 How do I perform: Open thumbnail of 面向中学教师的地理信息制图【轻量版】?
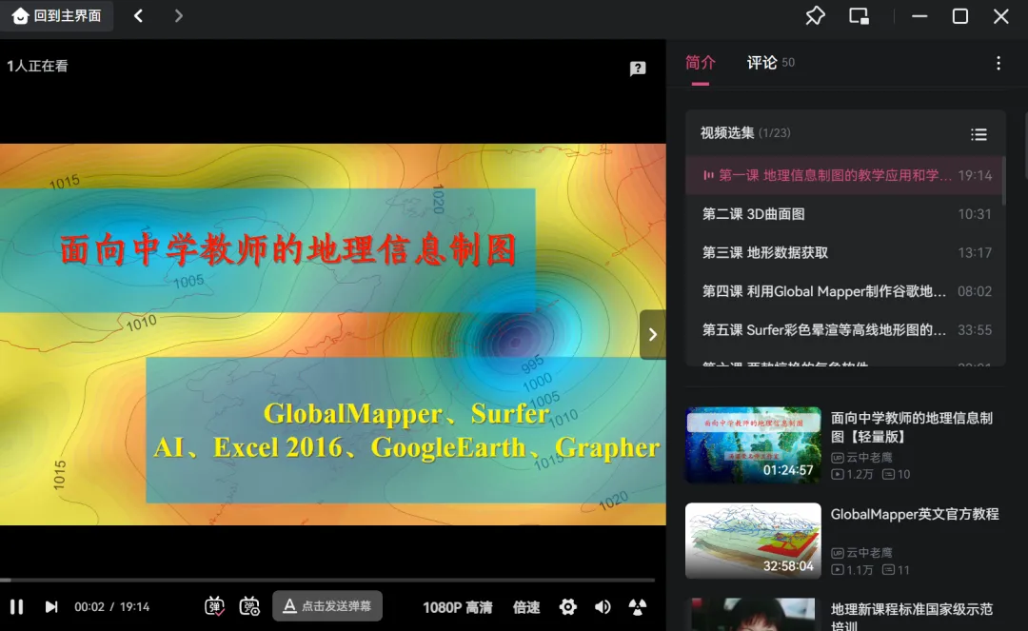point(753,444)
